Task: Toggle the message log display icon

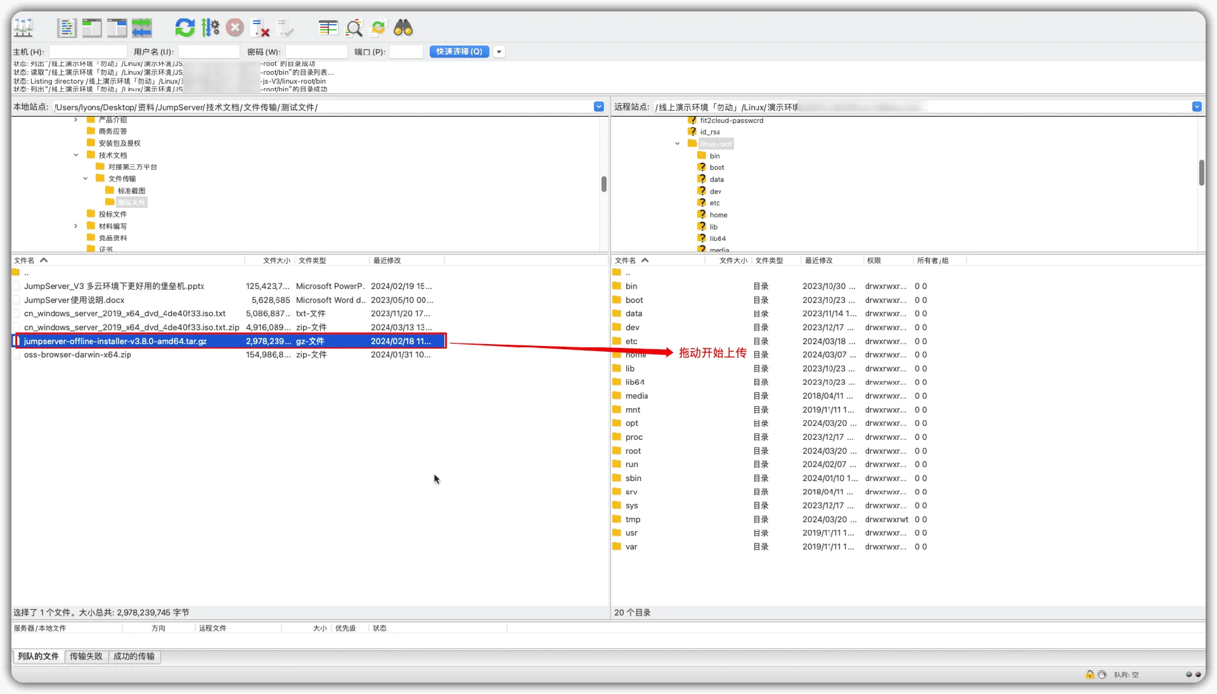Action: click(67, 28)
